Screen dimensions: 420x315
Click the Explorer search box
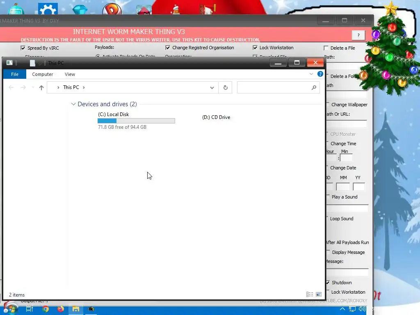point(274,88)
